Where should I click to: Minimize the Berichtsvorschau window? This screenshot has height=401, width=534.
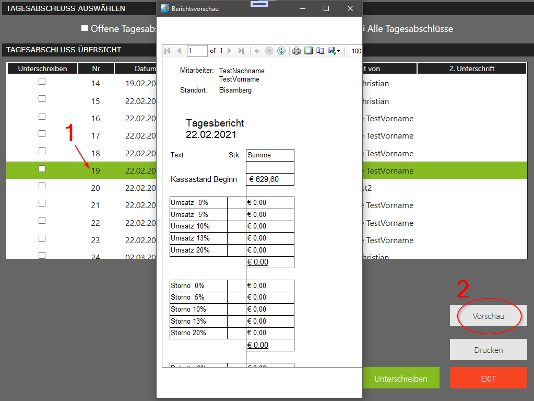click(302, 8)
